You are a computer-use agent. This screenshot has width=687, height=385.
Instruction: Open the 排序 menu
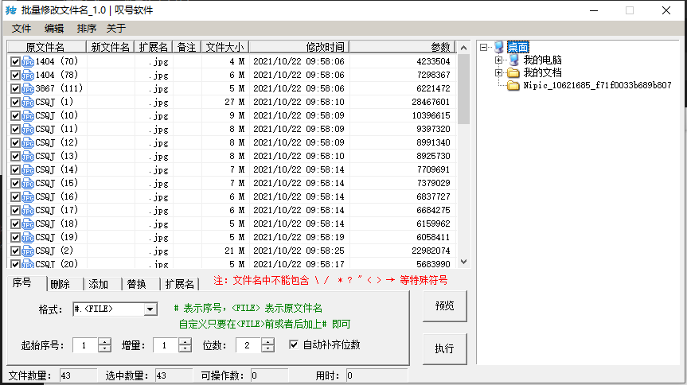[87, 29]
